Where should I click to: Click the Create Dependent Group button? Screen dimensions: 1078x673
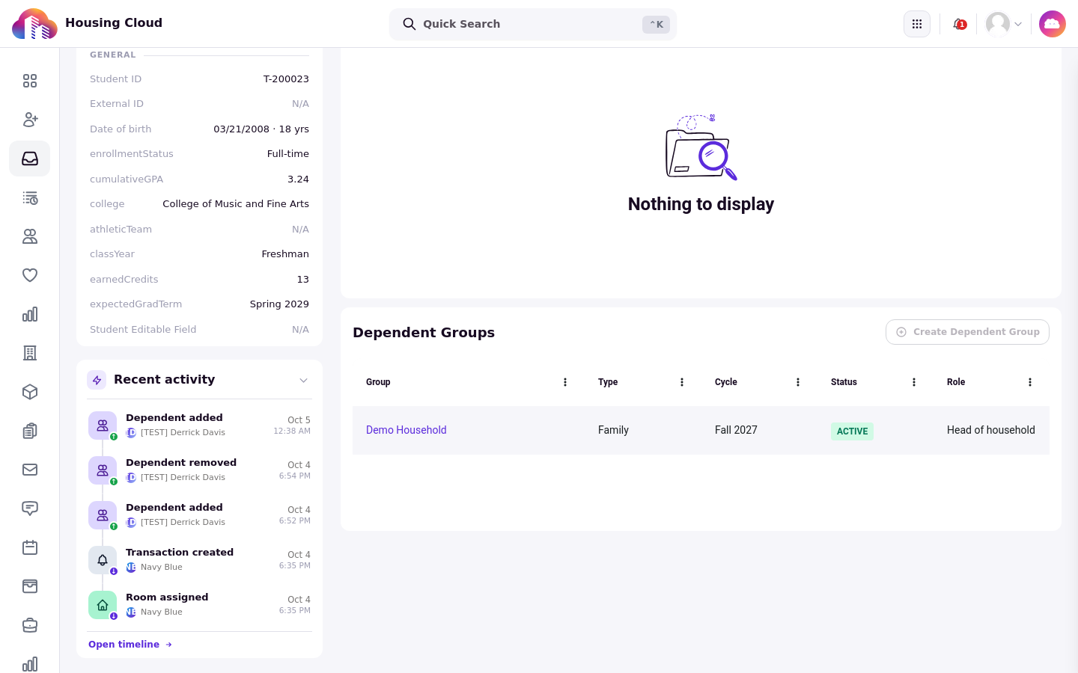[x=967, y=332]
